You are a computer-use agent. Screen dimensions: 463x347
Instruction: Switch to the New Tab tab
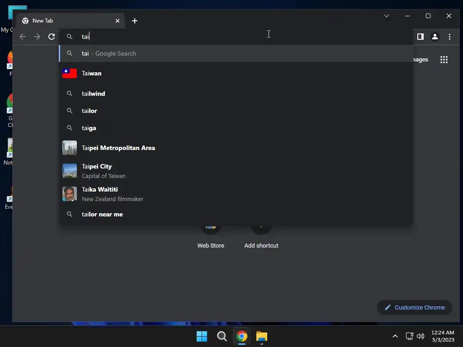(x=71, y=21)
